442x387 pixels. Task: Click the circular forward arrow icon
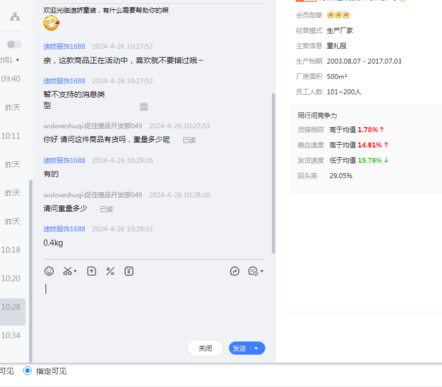click(x=234, y=271)
